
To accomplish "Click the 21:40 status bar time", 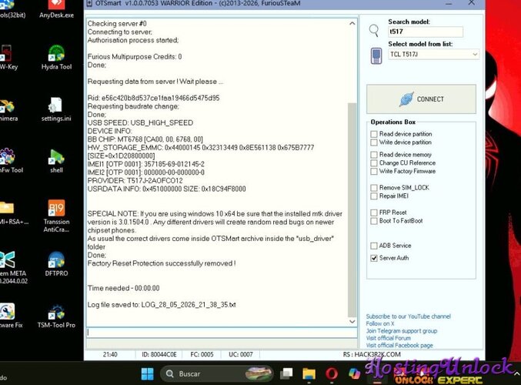I will 110,354.
